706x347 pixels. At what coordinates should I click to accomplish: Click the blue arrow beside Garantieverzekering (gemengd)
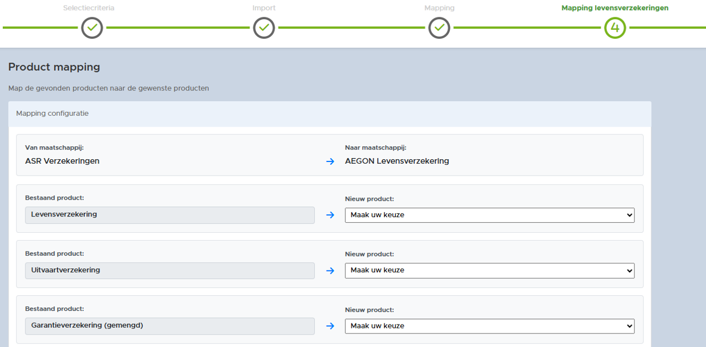330,326
